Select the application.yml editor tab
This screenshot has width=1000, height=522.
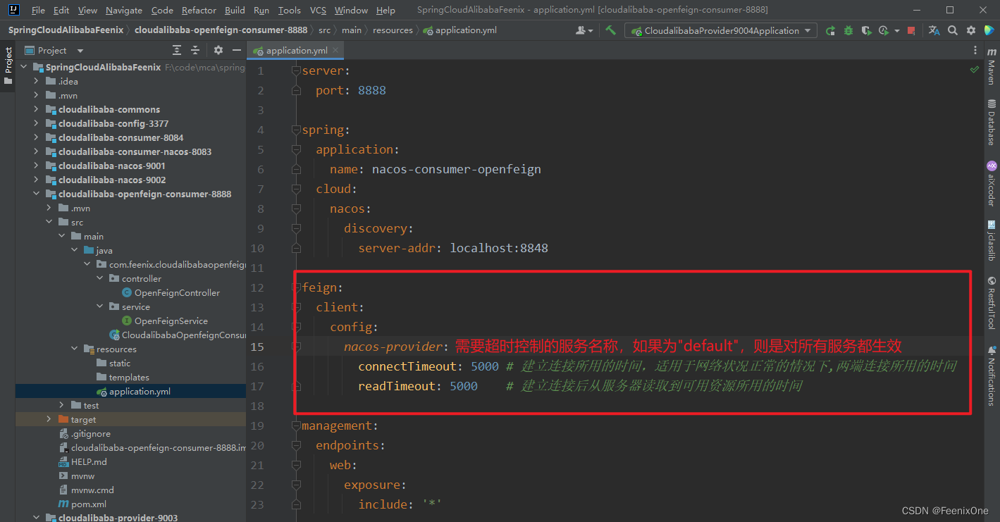point(297,50)
